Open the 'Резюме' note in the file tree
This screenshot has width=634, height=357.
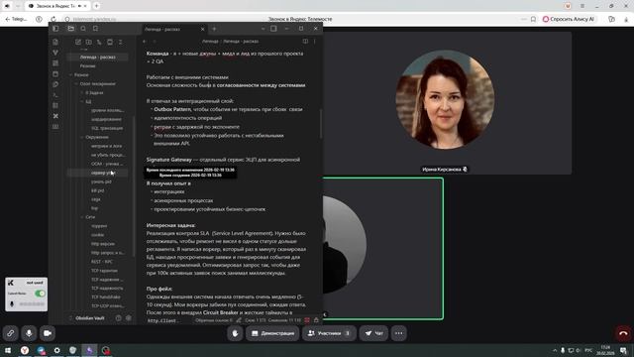click(87, 66)
